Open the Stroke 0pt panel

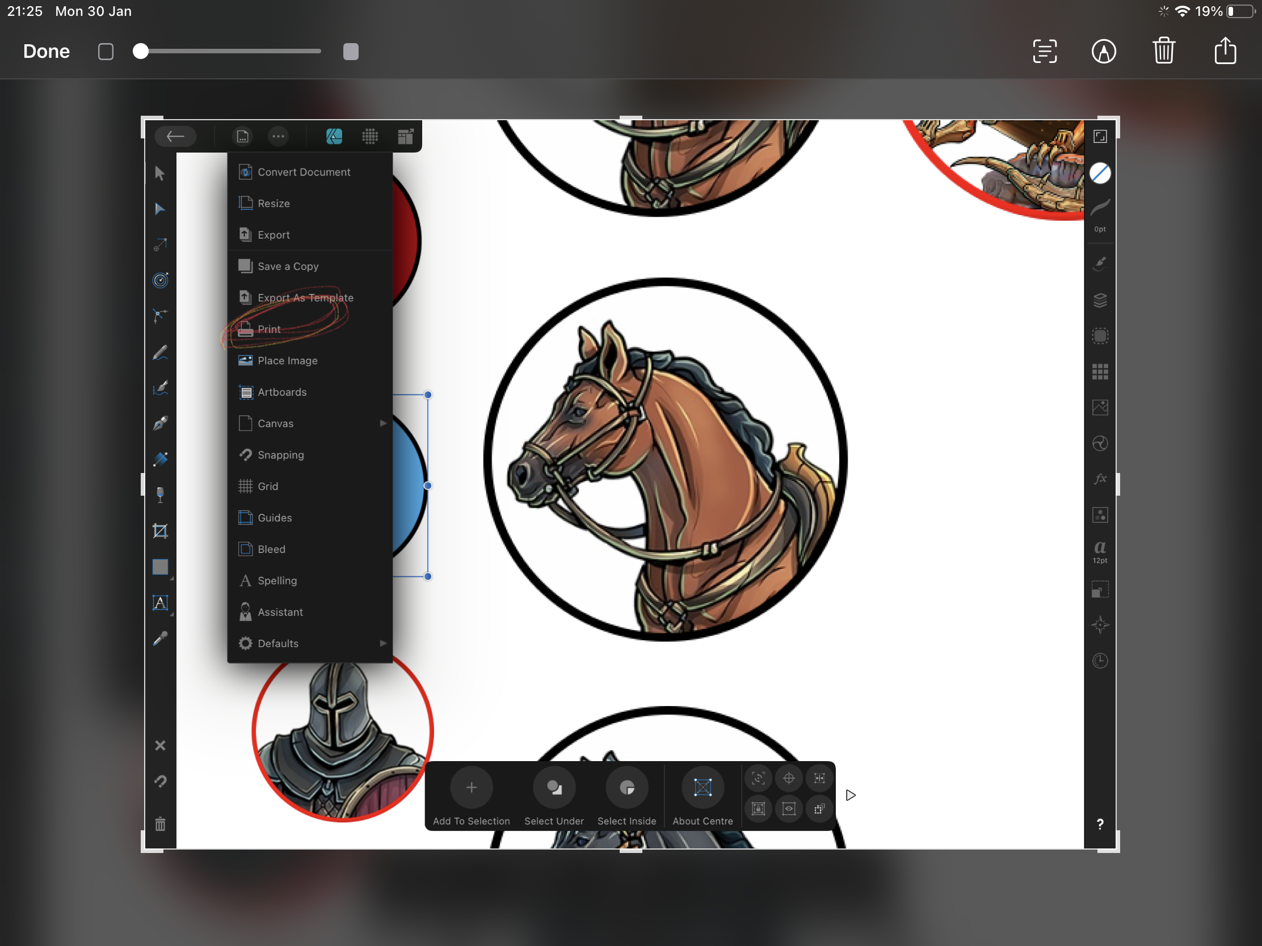click(1100, 214)
